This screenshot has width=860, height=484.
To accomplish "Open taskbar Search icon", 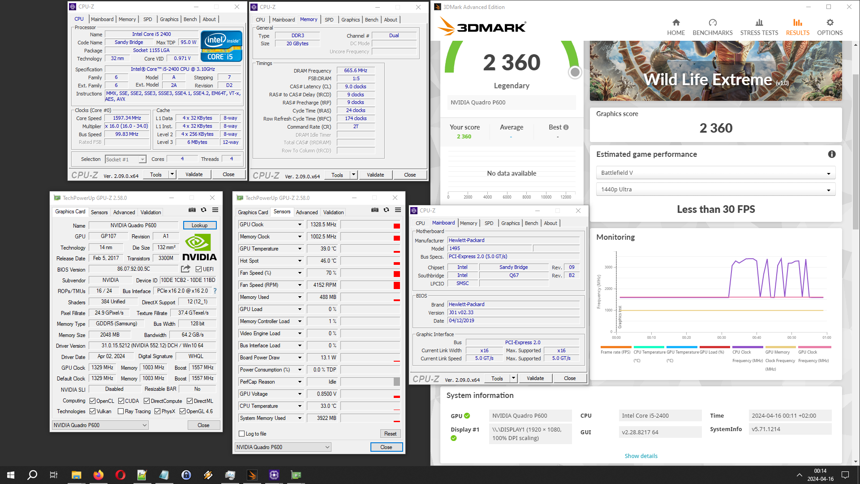I will click(x=32, y=475).
